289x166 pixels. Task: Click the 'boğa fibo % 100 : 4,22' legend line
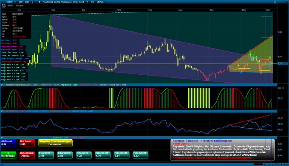(12, 70)
